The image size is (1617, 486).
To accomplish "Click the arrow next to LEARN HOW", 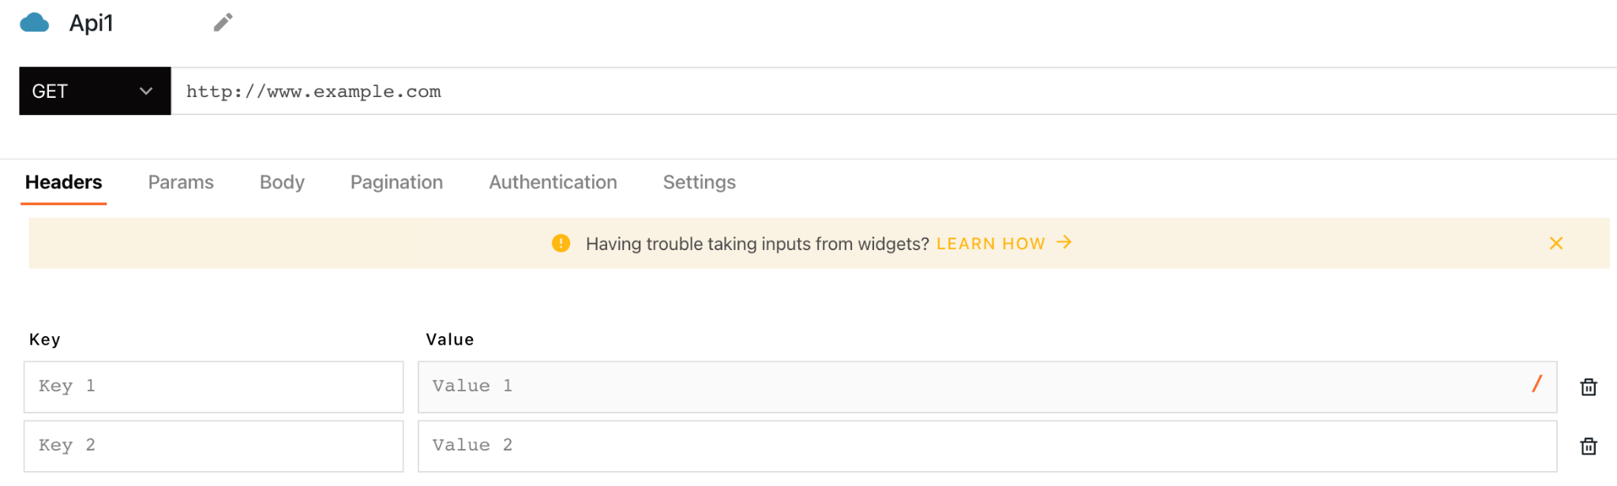I will point(1064,242).
